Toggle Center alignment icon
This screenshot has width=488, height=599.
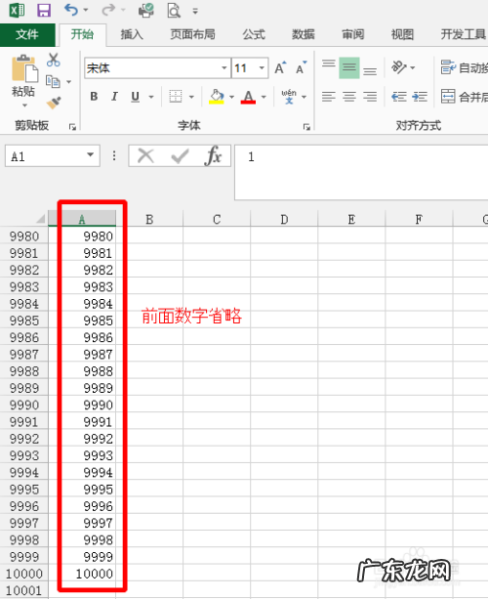point(349,97)
